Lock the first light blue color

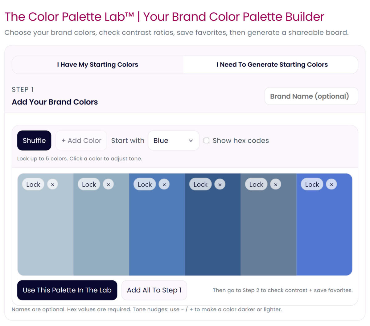point(33,184)
